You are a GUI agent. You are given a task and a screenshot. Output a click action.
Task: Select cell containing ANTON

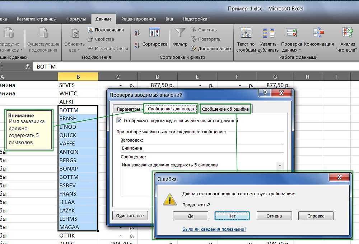(x=78, y=152)
